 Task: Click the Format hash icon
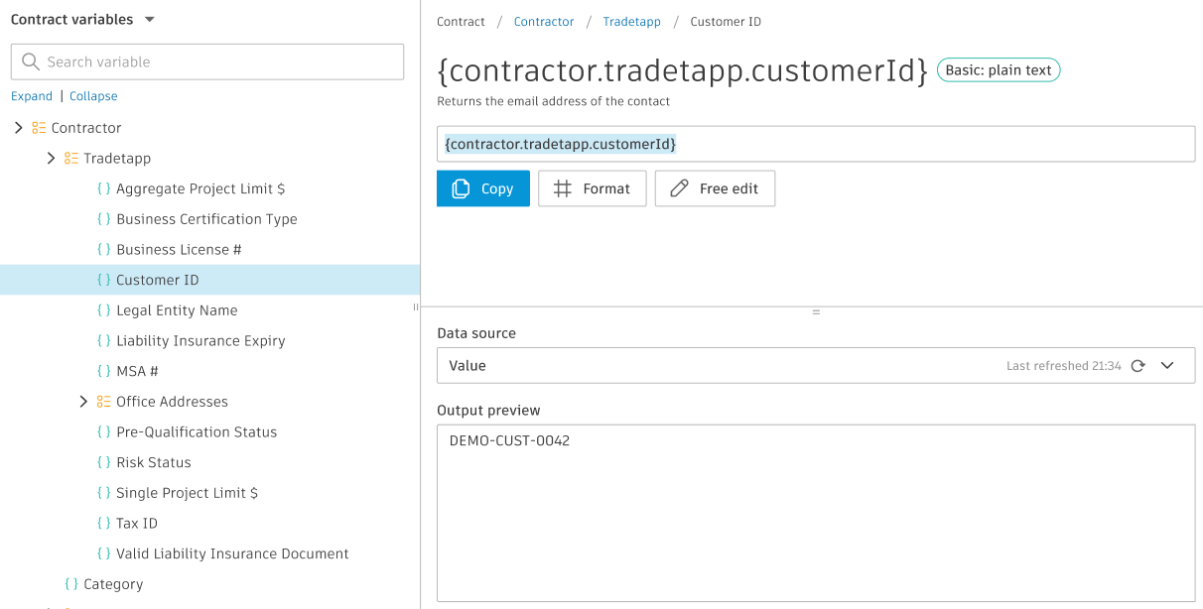point(562,188)
